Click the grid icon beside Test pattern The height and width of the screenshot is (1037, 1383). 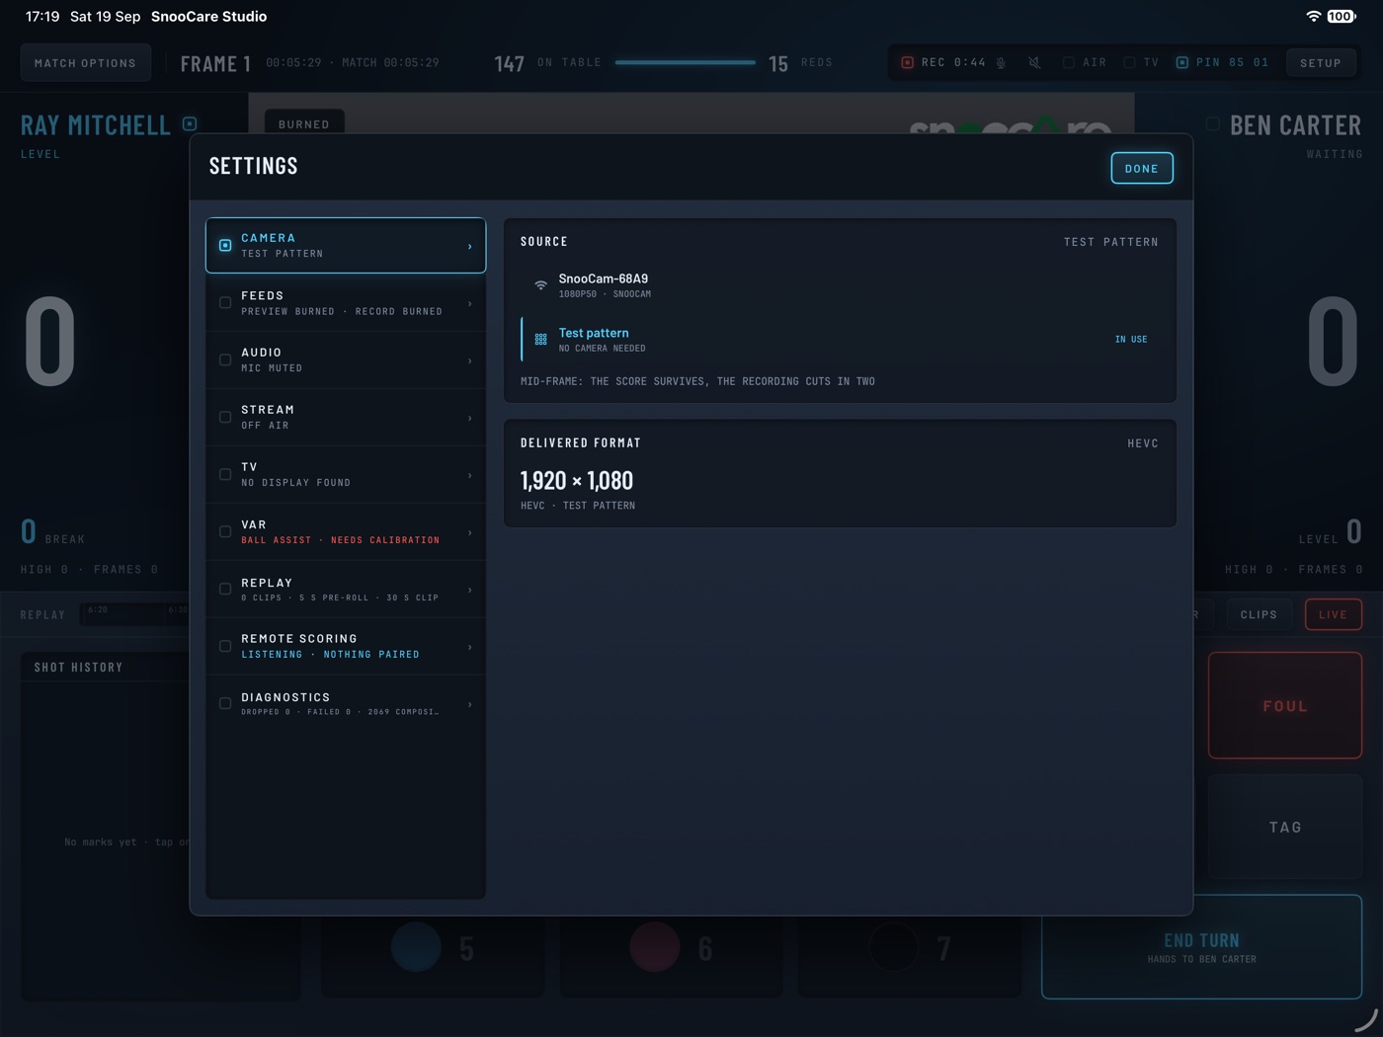coord(540,339)
